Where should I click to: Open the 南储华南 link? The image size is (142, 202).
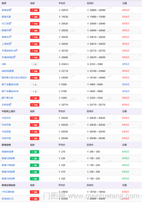click(6, 30)
